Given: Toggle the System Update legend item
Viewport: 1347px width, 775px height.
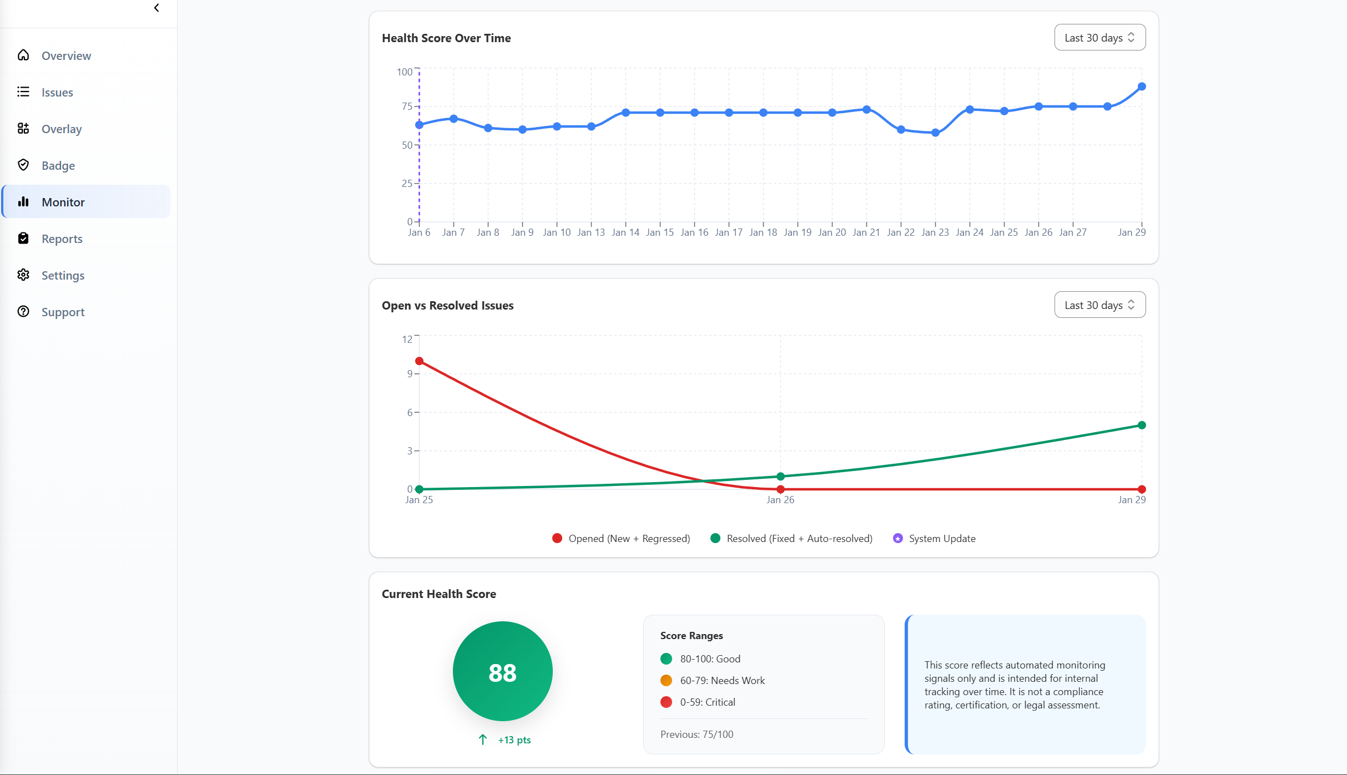Looking at the screenshot, I should click(x=934, y=538).
